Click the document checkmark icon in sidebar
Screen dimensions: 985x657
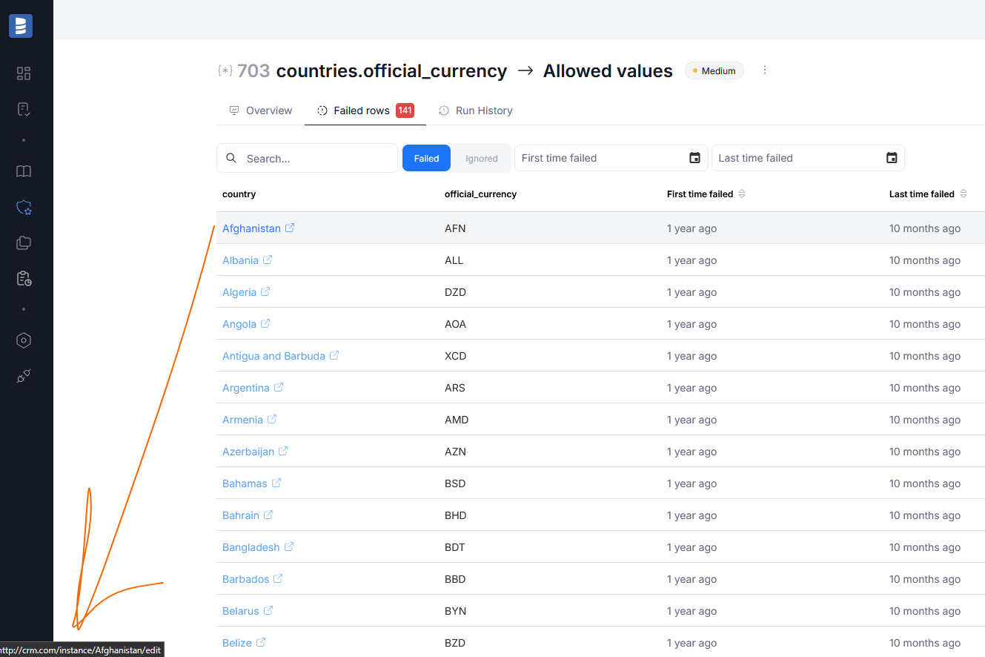point(24,109)
